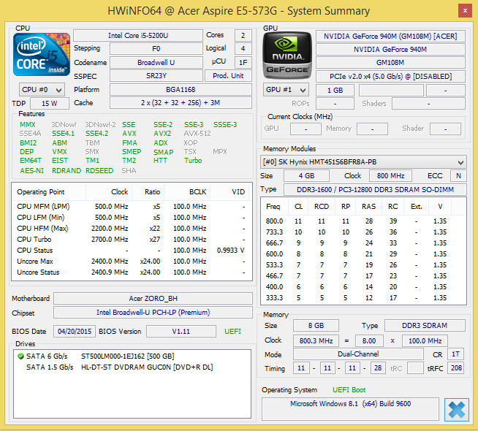
Task: Click the 800 MHz module clock field
Action: click(390, 176)
